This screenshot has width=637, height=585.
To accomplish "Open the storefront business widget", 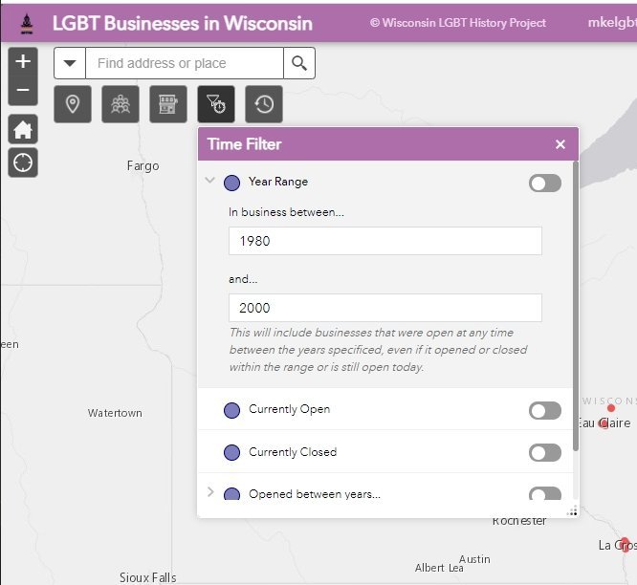I will tap(168, 104).
